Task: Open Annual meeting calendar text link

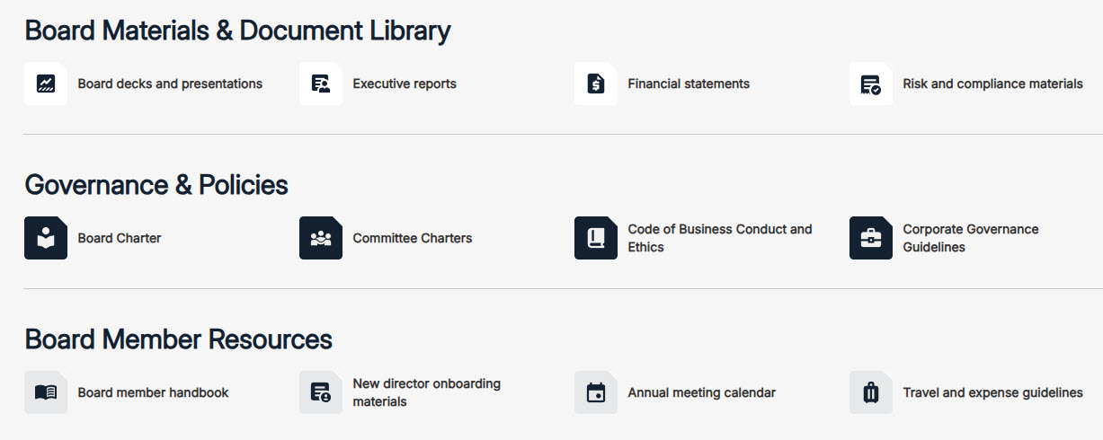Action: pos(701,392)
